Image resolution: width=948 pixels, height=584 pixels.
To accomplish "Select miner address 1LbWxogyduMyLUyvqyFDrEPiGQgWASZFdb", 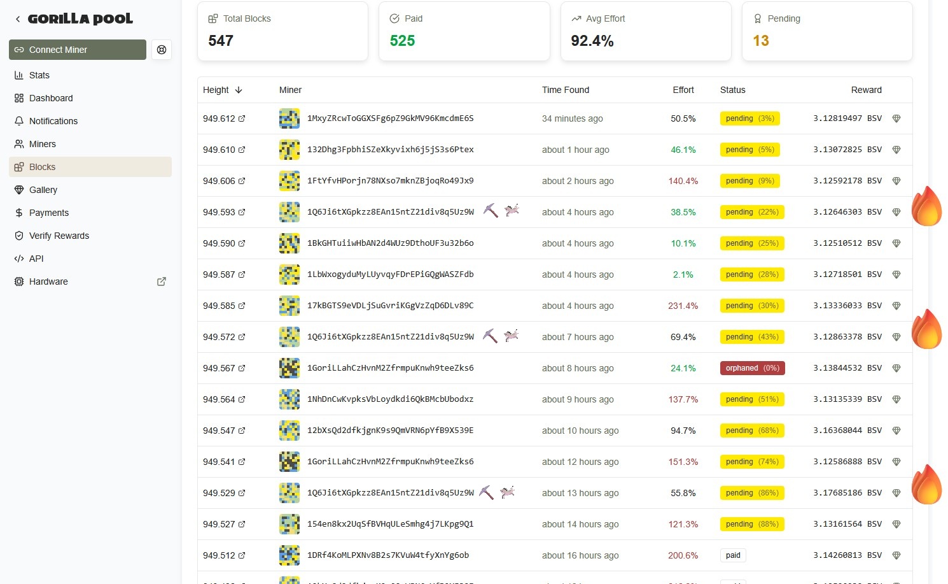I will coord(391,274).
